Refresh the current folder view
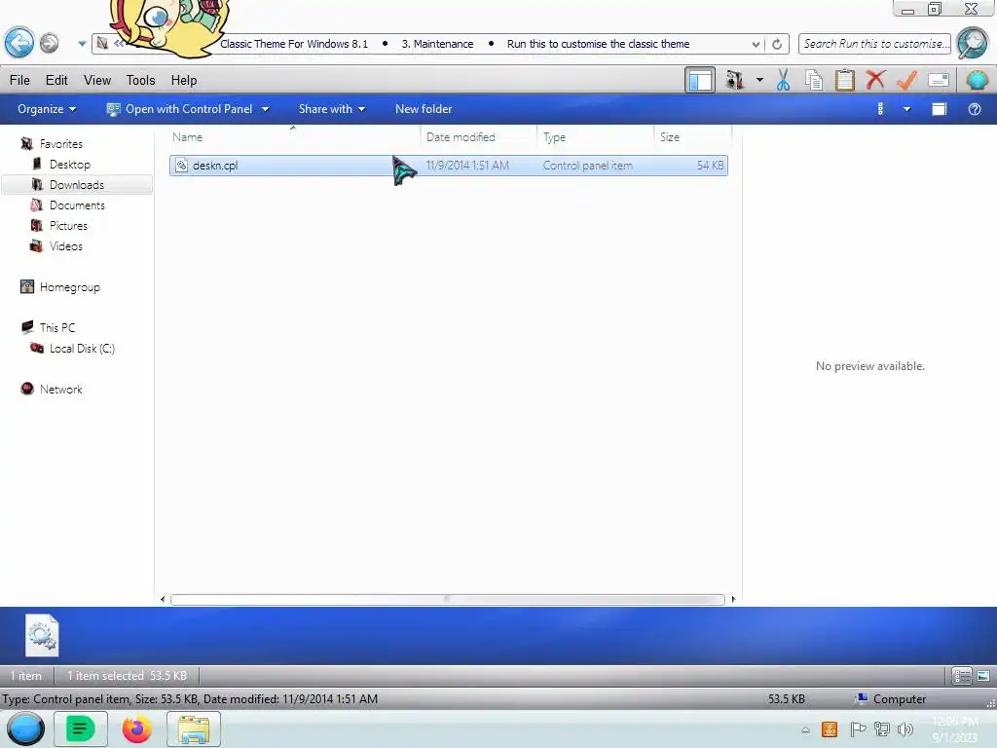 [776, 44]
